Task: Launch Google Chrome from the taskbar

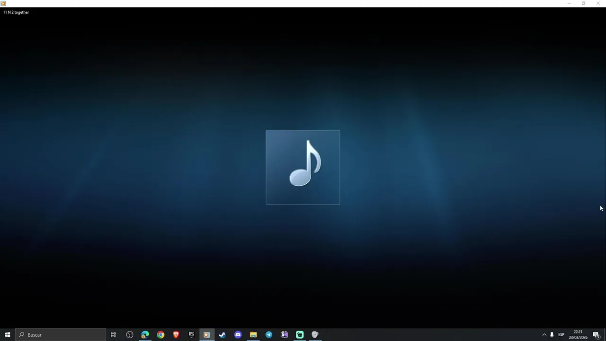Action: [160, 335]
